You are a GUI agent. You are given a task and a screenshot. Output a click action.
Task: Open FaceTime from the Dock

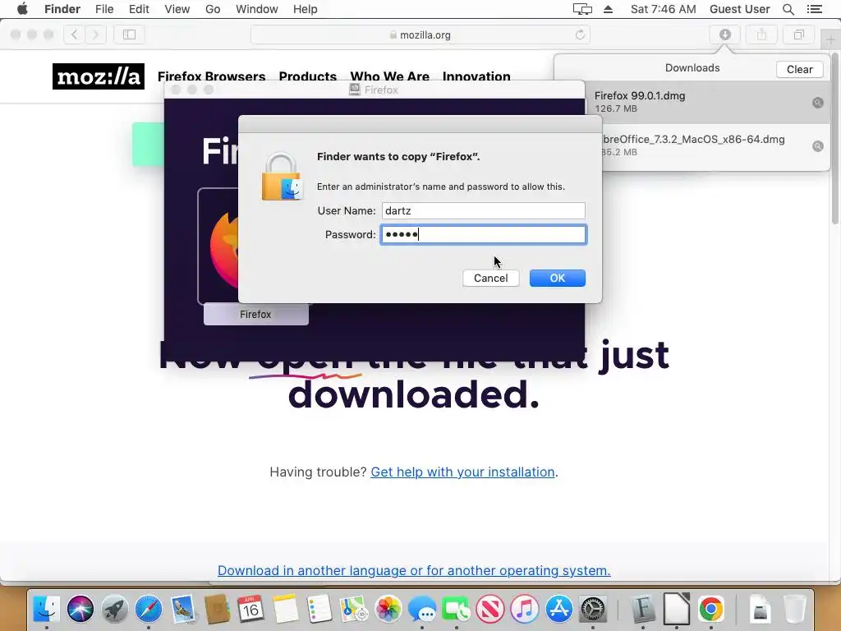(x=456, y=609)
